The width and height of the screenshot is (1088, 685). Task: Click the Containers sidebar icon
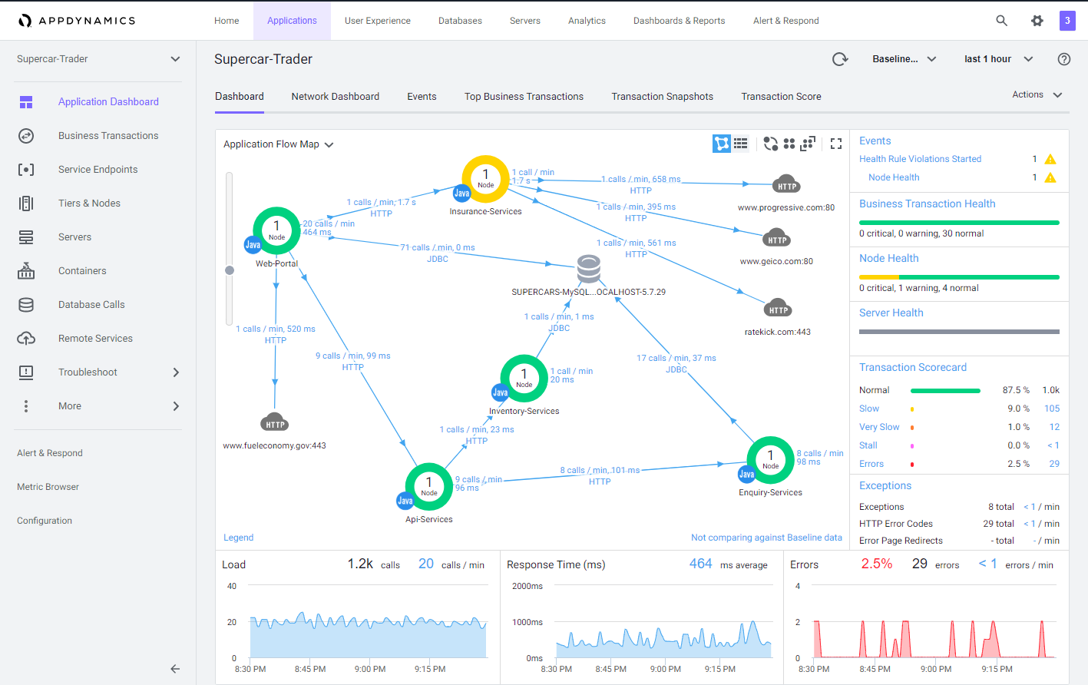click(x=26, y=270)
